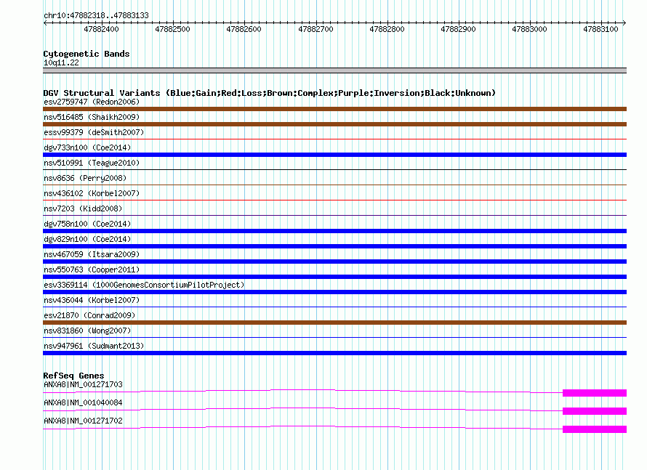
Task: Click the gray cytogenetic band bar
Action: 334,70
